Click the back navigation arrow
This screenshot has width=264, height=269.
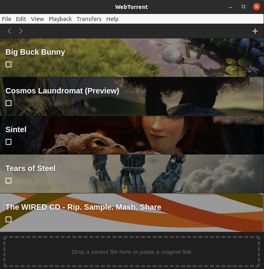[x=9, y=31]
